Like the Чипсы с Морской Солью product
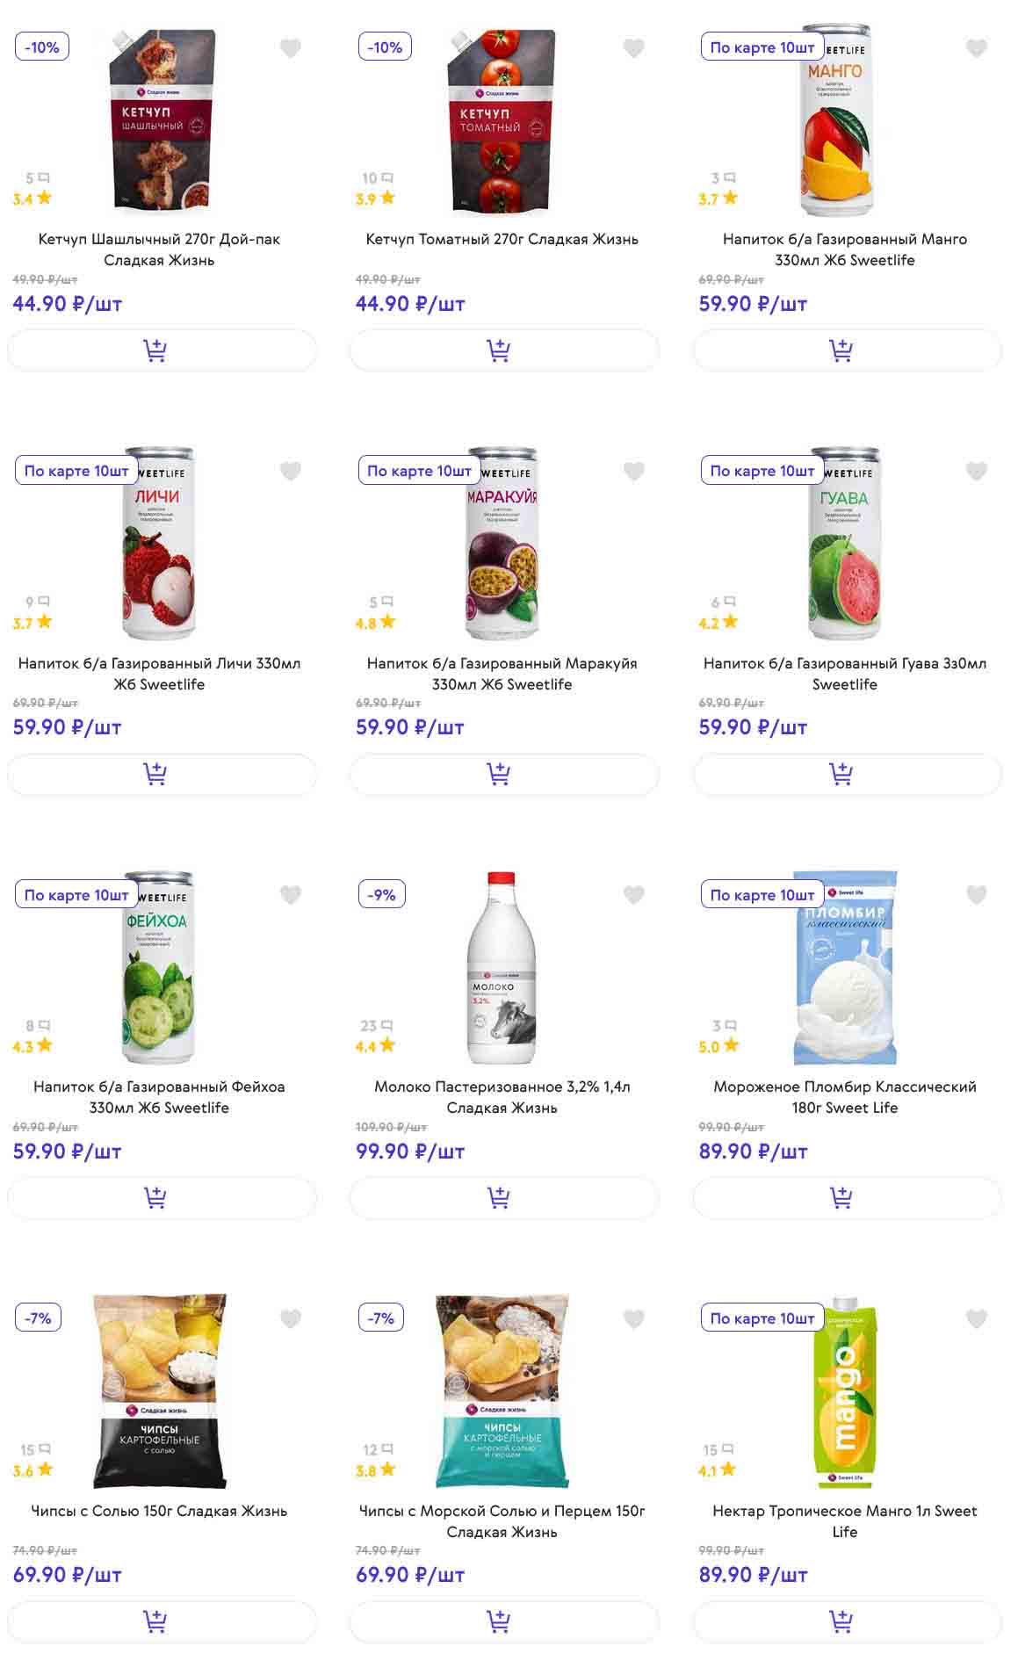 pyautogui.click(x=633, y=1318)
